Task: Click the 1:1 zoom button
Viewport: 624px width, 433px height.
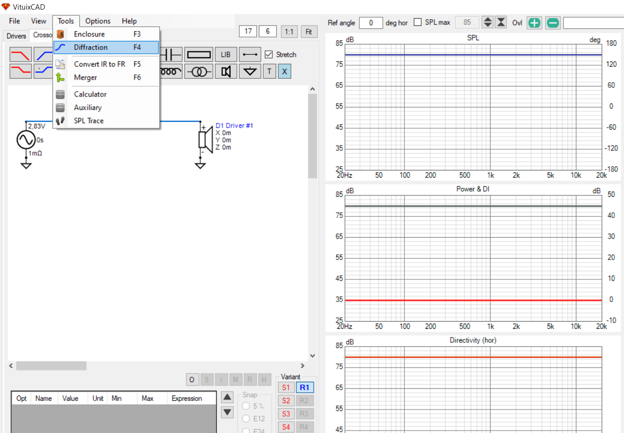Action: 289,32
